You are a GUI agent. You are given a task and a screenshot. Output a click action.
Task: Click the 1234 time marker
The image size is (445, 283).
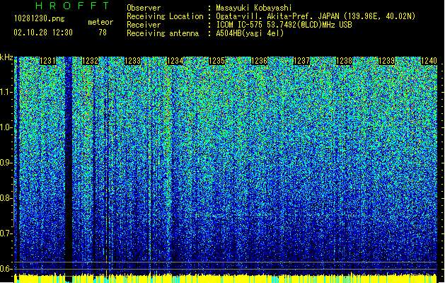coord(175,61)
